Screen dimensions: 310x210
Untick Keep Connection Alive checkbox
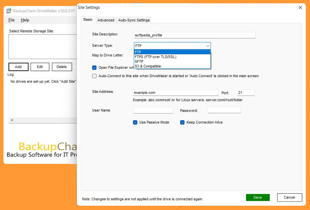pos(182,122)
